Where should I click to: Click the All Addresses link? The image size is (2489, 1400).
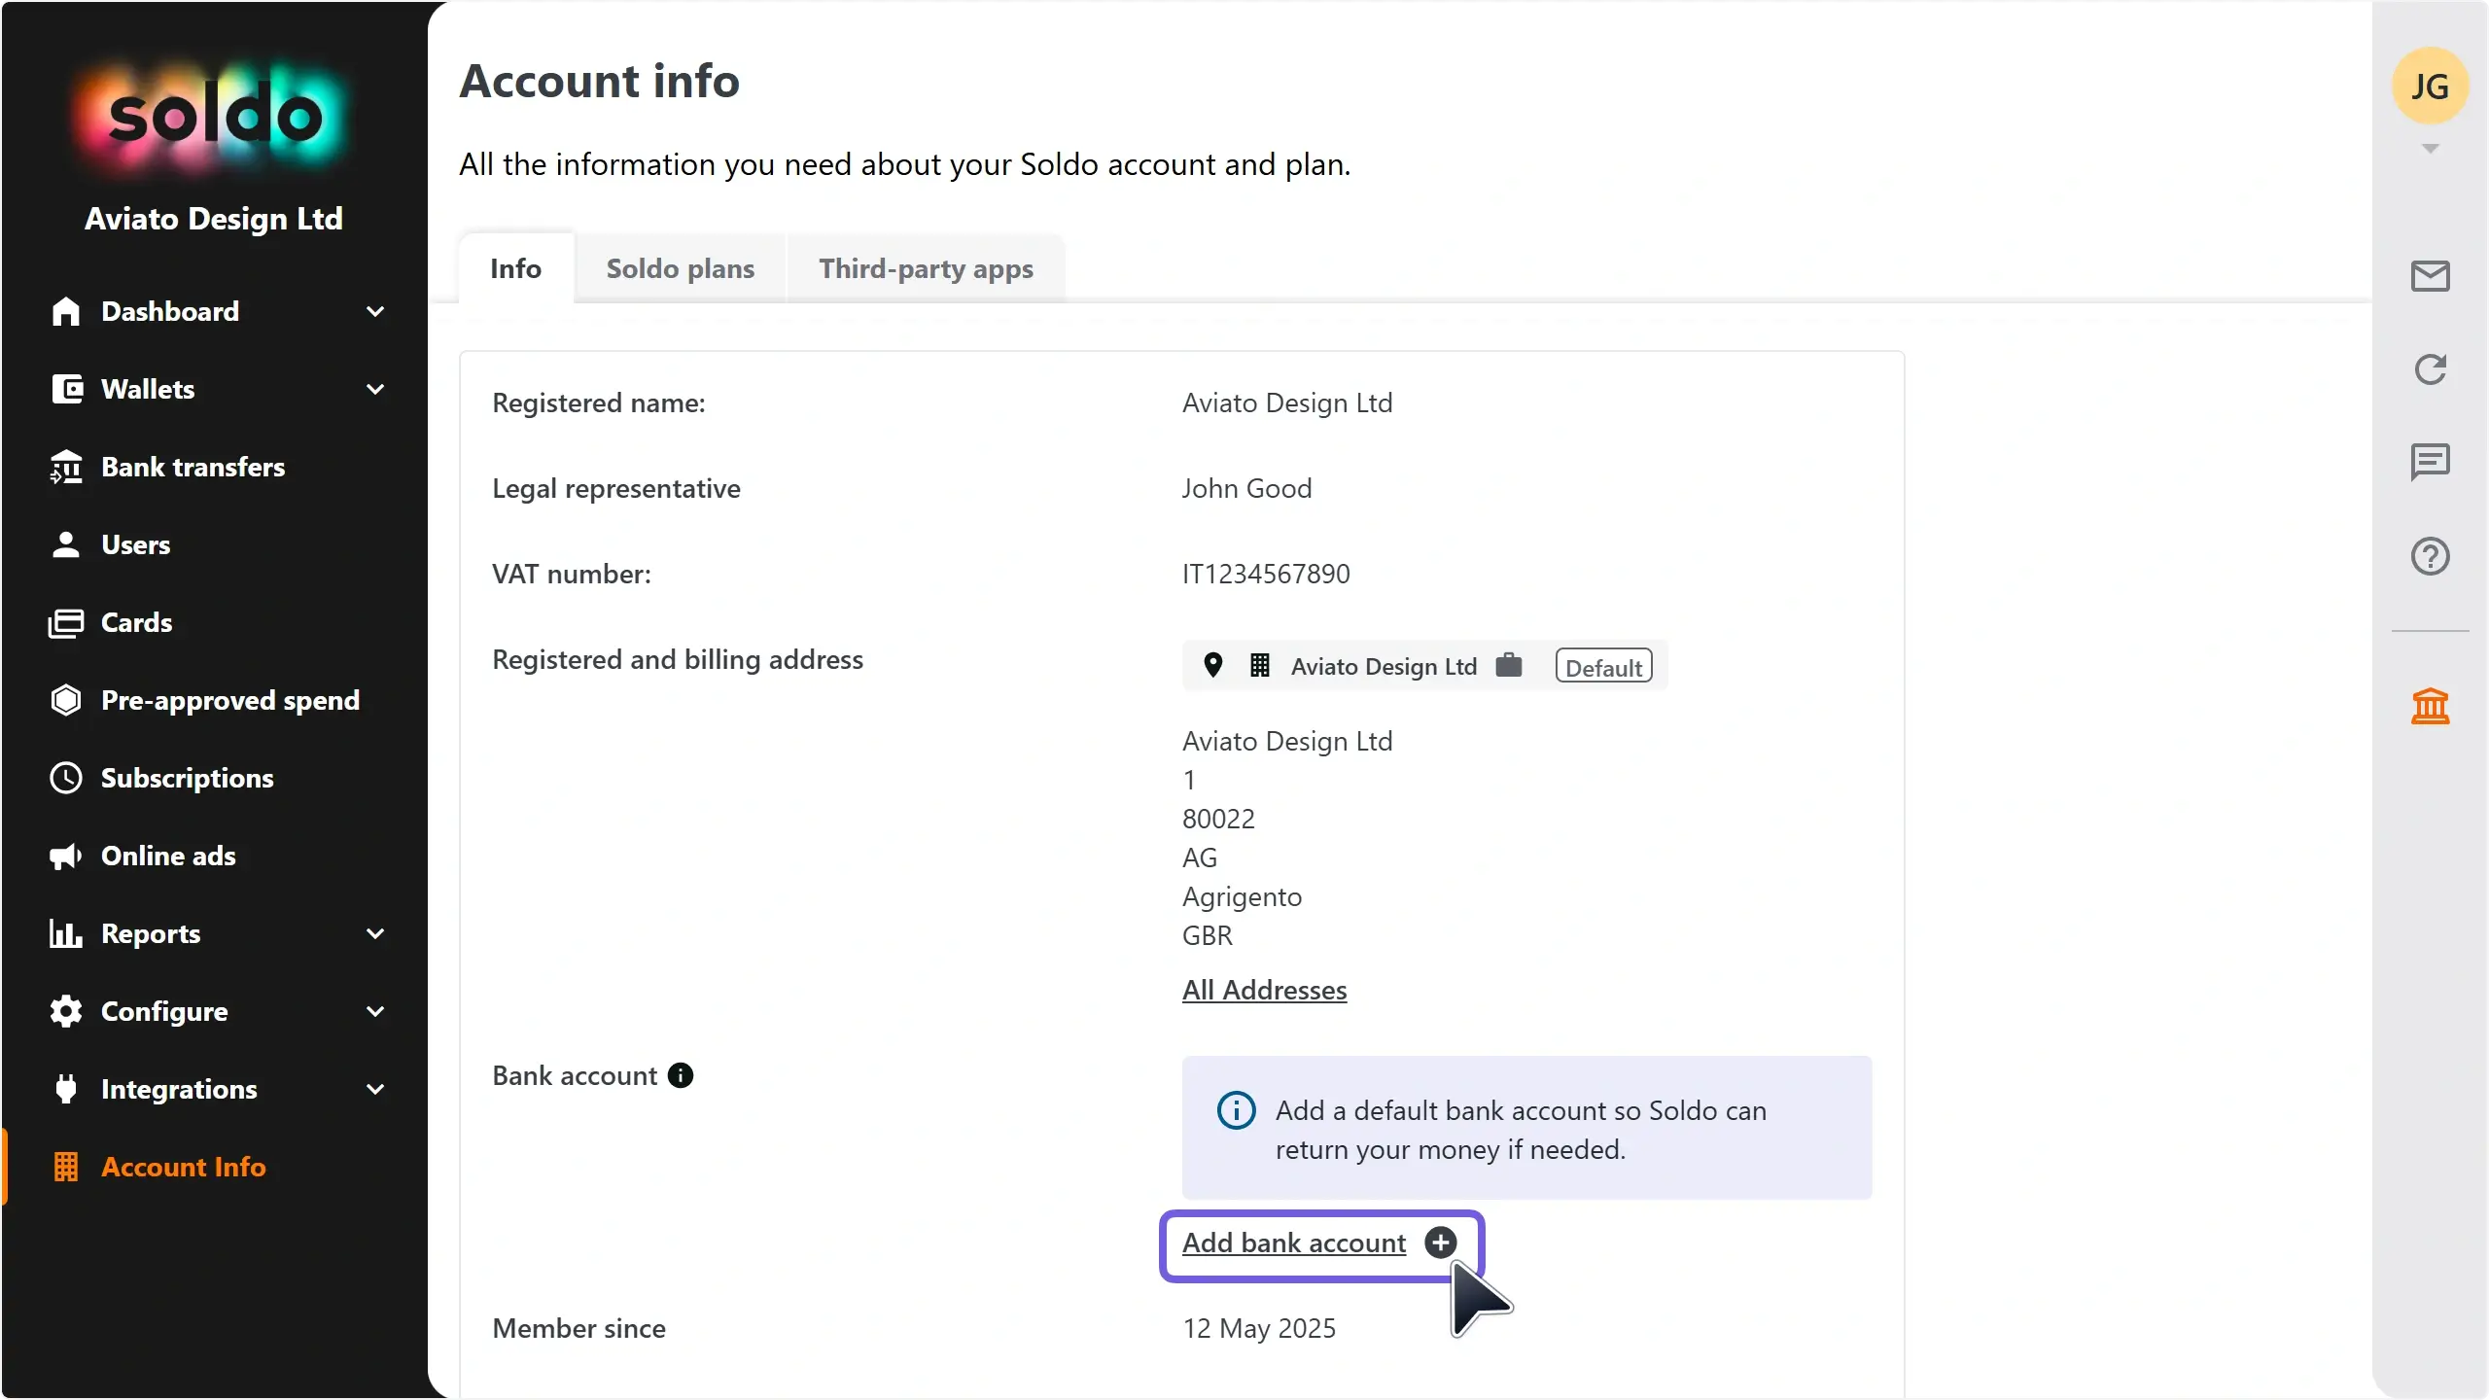point(1264,990)
